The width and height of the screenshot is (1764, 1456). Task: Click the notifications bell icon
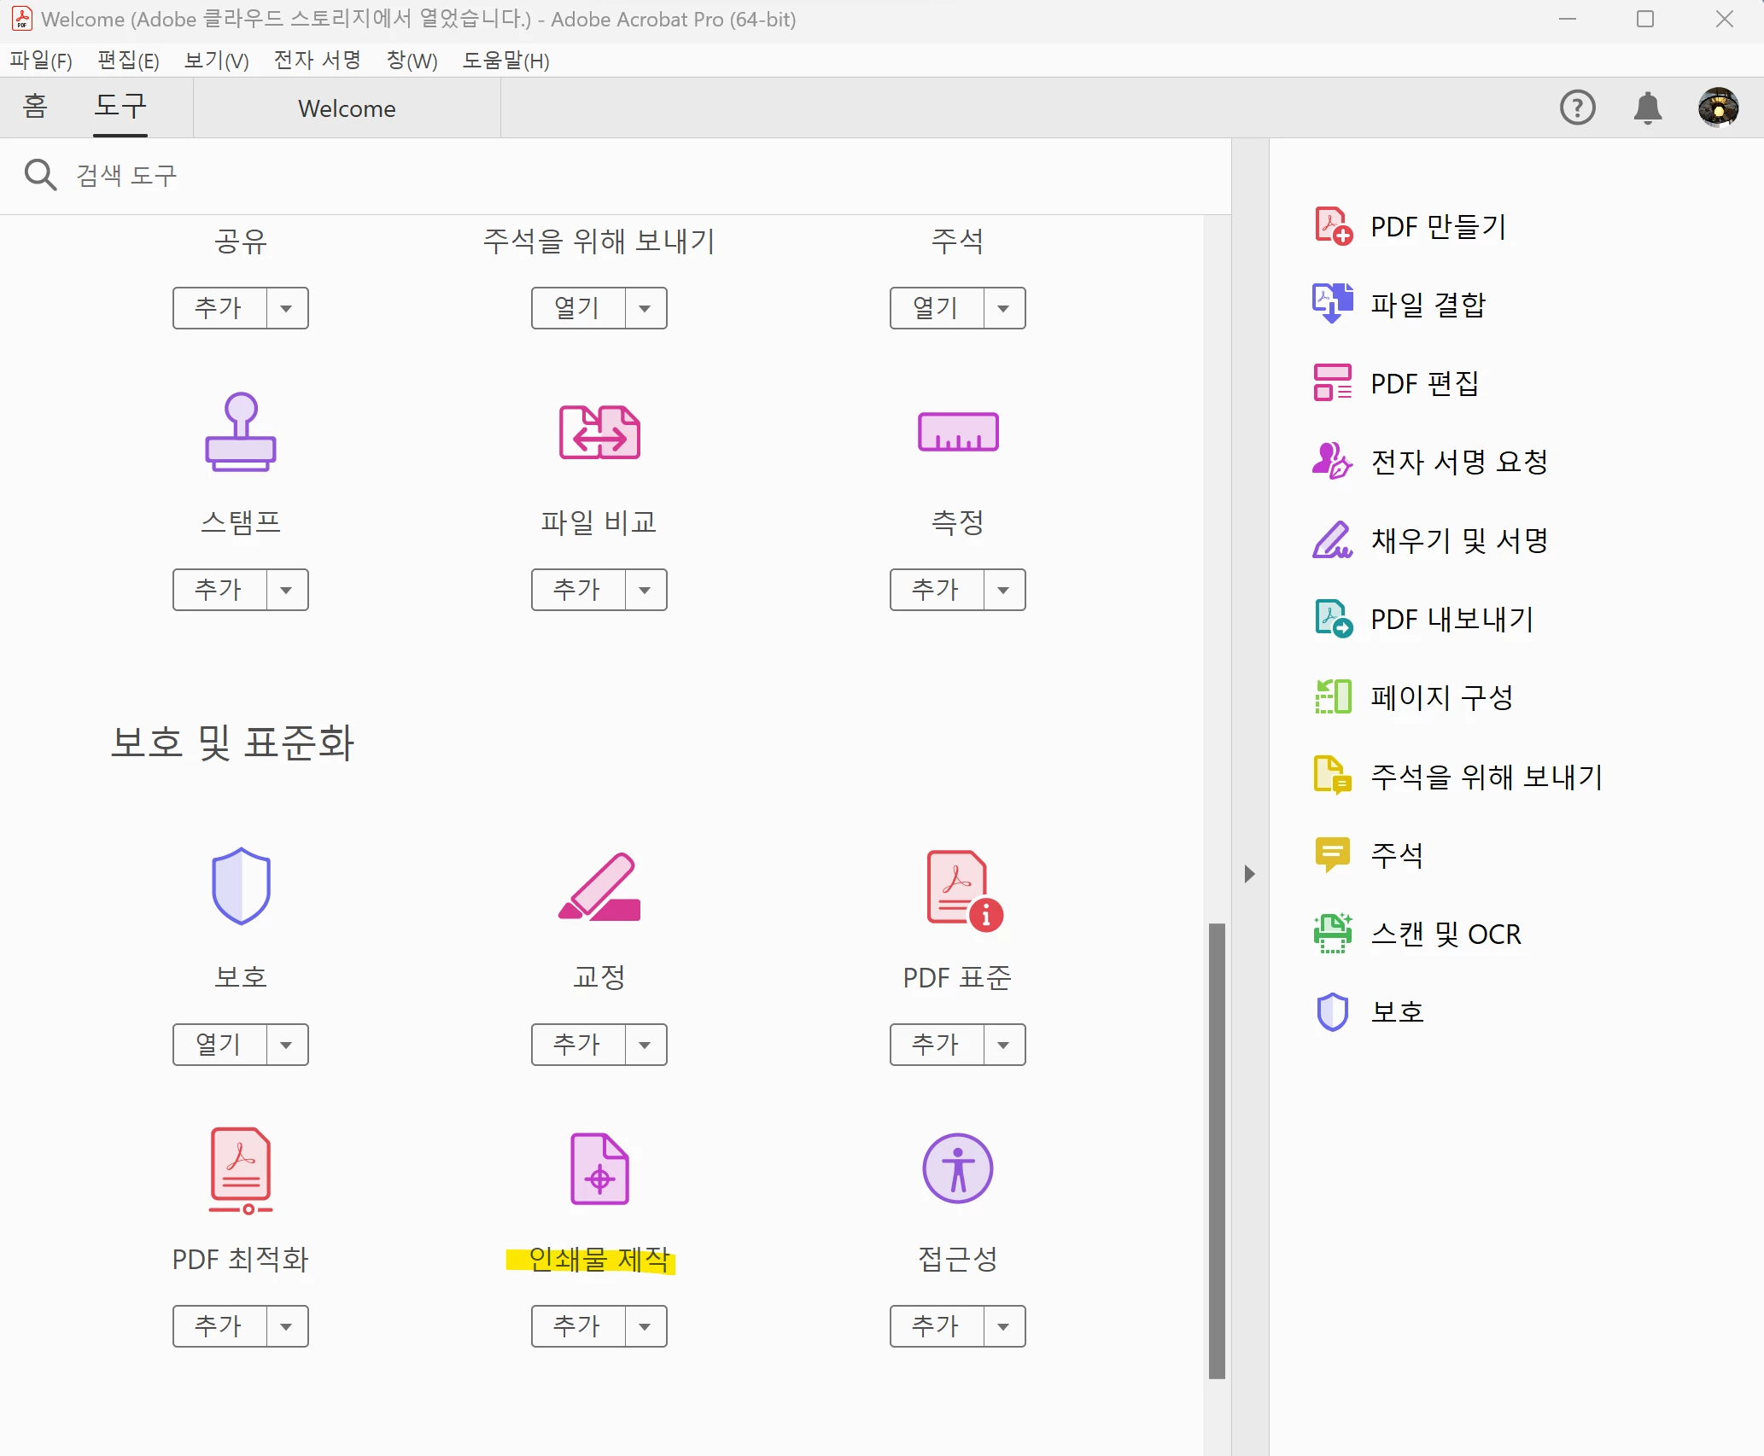coord(1647,108)
